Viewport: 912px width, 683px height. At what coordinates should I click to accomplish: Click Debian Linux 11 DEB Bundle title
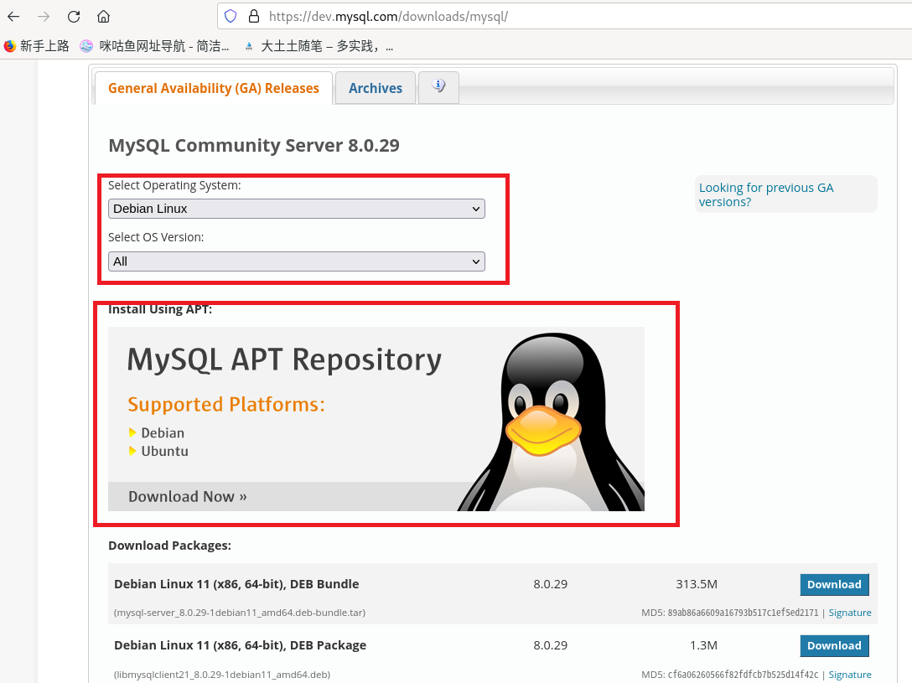236,584
